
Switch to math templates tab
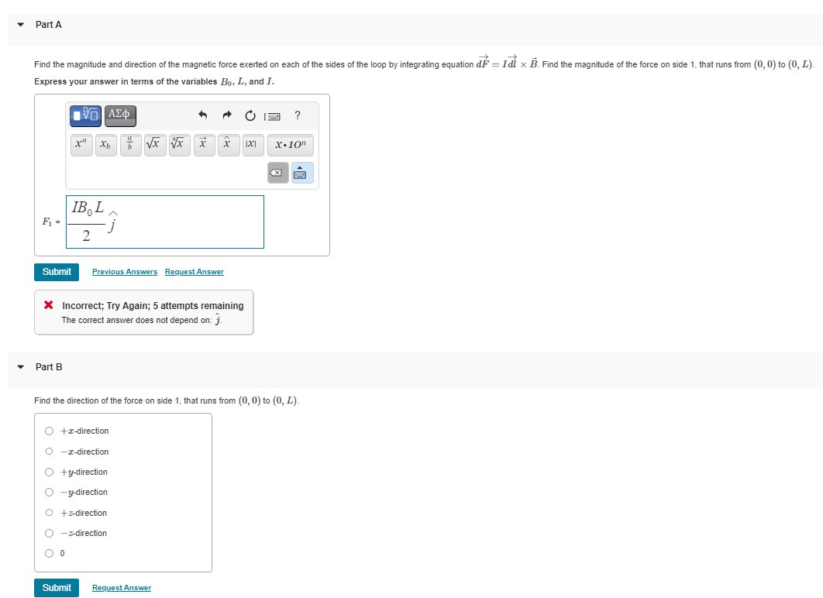pos(85,115)
